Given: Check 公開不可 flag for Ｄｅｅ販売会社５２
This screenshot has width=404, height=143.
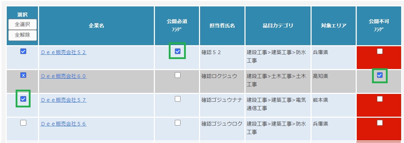Looking at the screenshot, I should [x=380, y=51].
